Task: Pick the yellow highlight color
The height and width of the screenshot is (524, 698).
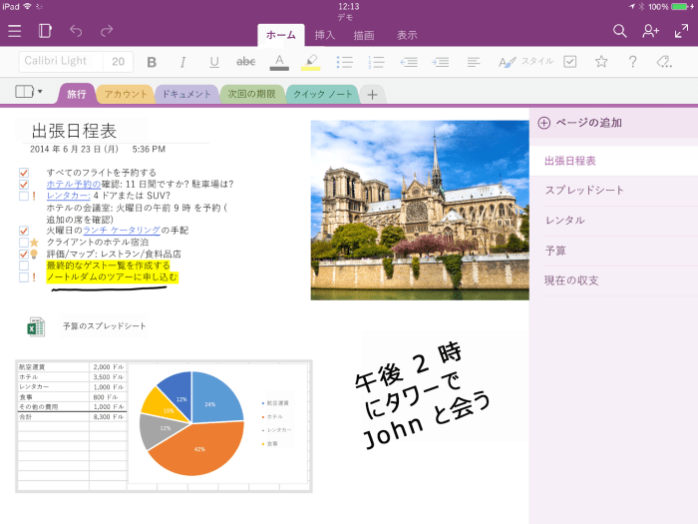Action: coord(311,62)
